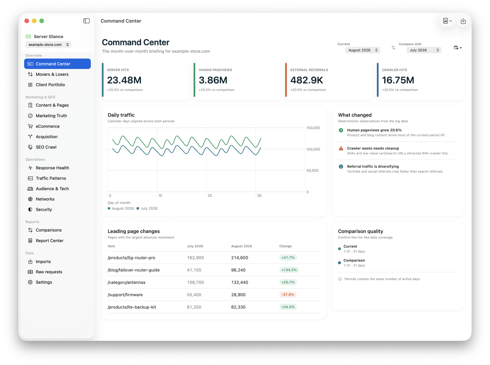Click the /support/firmware page path
Viewport: 490px width, 365px height.
tap(125, 295)
